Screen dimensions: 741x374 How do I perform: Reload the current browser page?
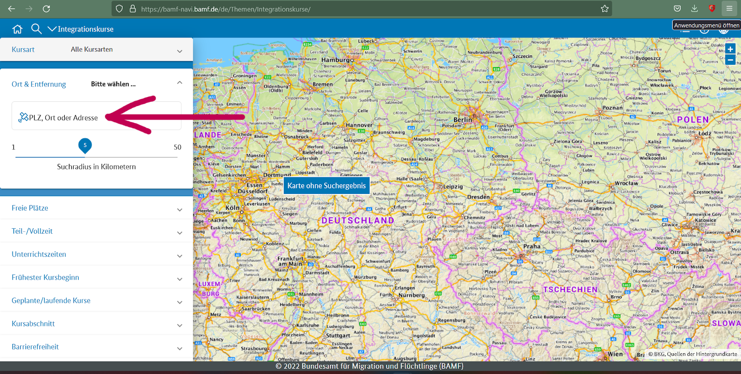tap(46, 9)
